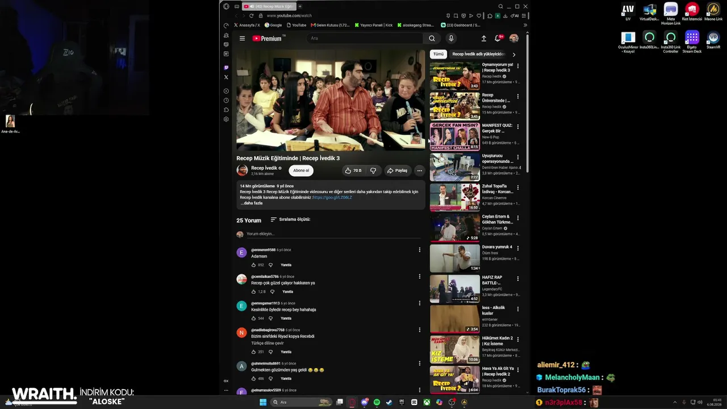Open Spotify from the taskbar
Screen dimensions: 727x409
point(377,402)
